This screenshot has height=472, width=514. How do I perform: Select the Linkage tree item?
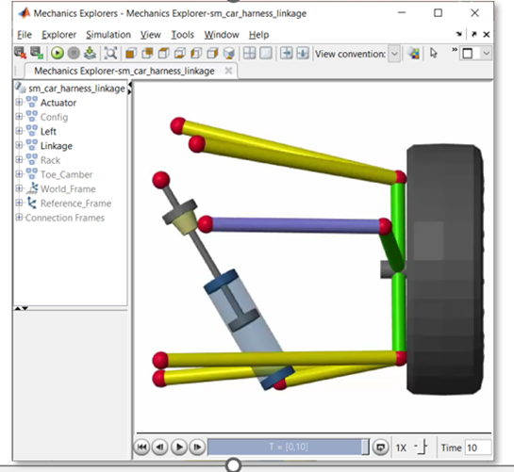56,146
